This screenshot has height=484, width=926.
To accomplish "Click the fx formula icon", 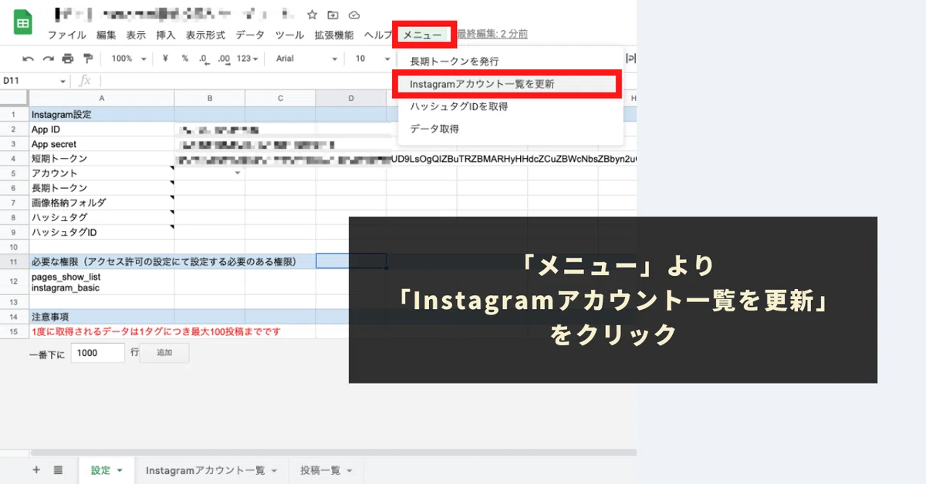I will pos(85,81).
